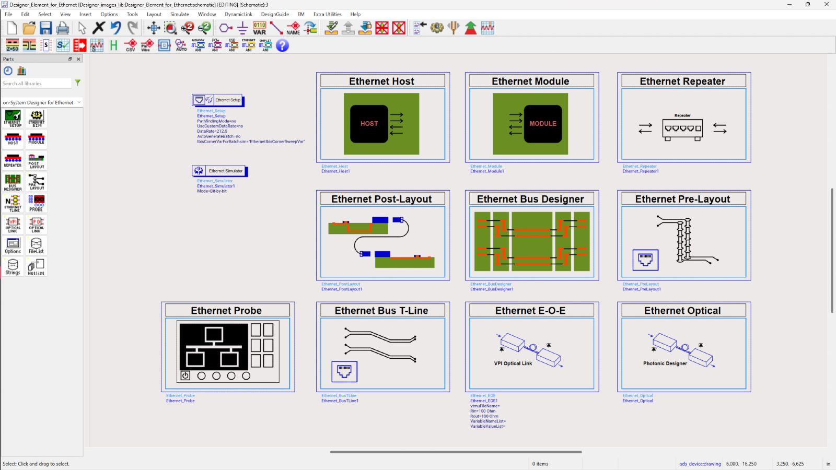Click the zoom out by 2 icon
836x470 pixels.
tap(204, 28)
